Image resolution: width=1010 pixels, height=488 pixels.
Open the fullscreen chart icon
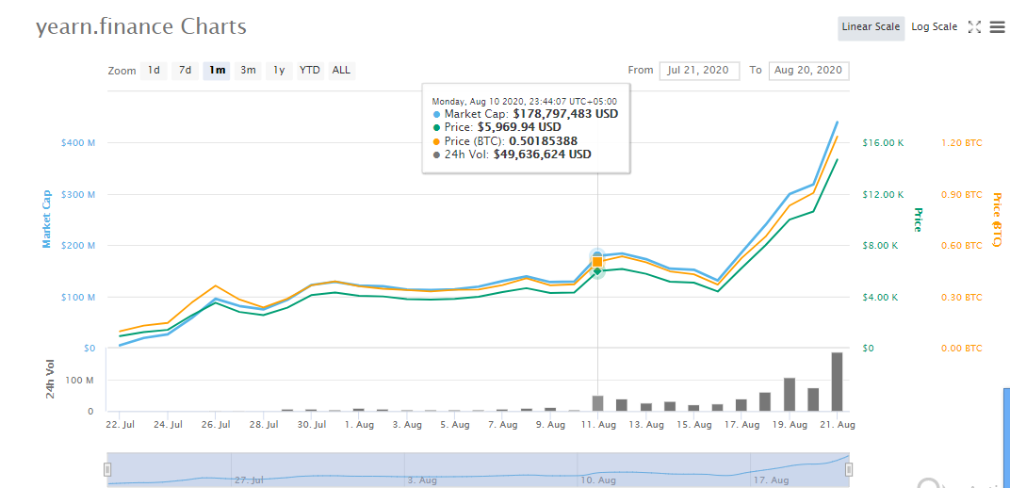(974, 27)
